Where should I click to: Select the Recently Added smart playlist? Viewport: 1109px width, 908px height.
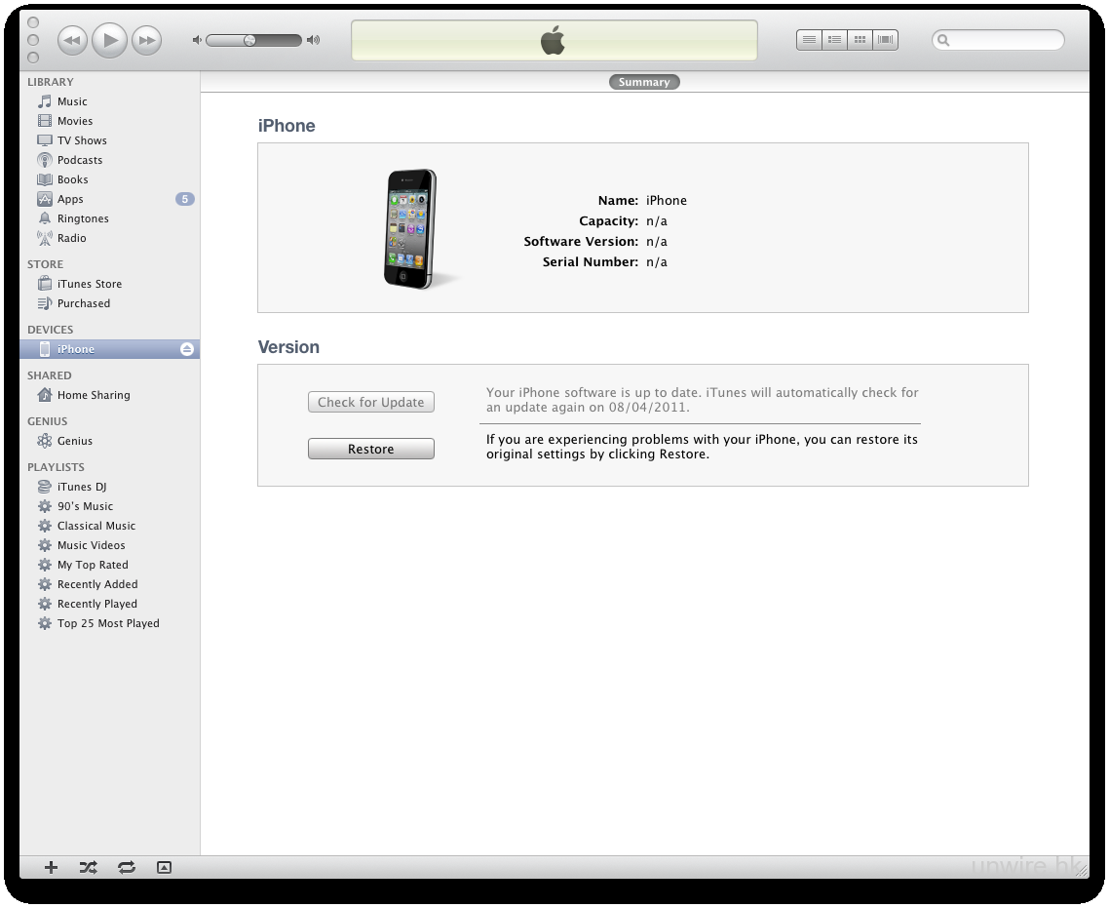[x=96, y=584]
